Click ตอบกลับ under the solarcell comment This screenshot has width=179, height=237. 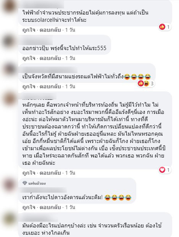point(50,30)
